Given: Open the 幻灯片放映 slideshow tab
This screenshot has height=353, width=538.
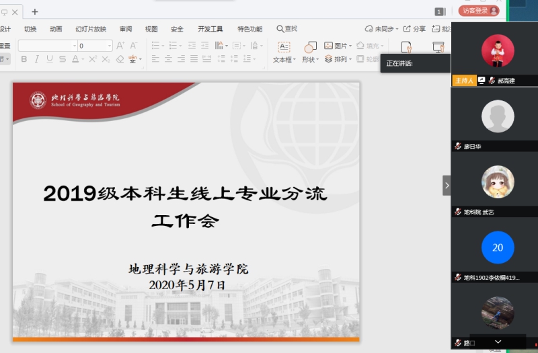Looking at the screenshot, I should 91,29.
